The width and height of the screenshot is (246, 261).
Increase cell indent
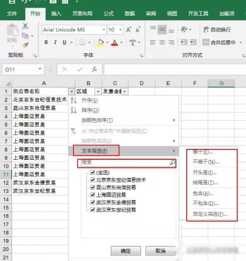(193, 42)
